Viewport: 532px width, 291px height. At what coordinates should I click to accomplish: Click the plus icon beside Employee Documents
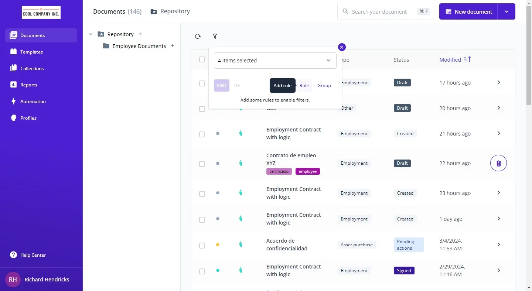point(173,46)
